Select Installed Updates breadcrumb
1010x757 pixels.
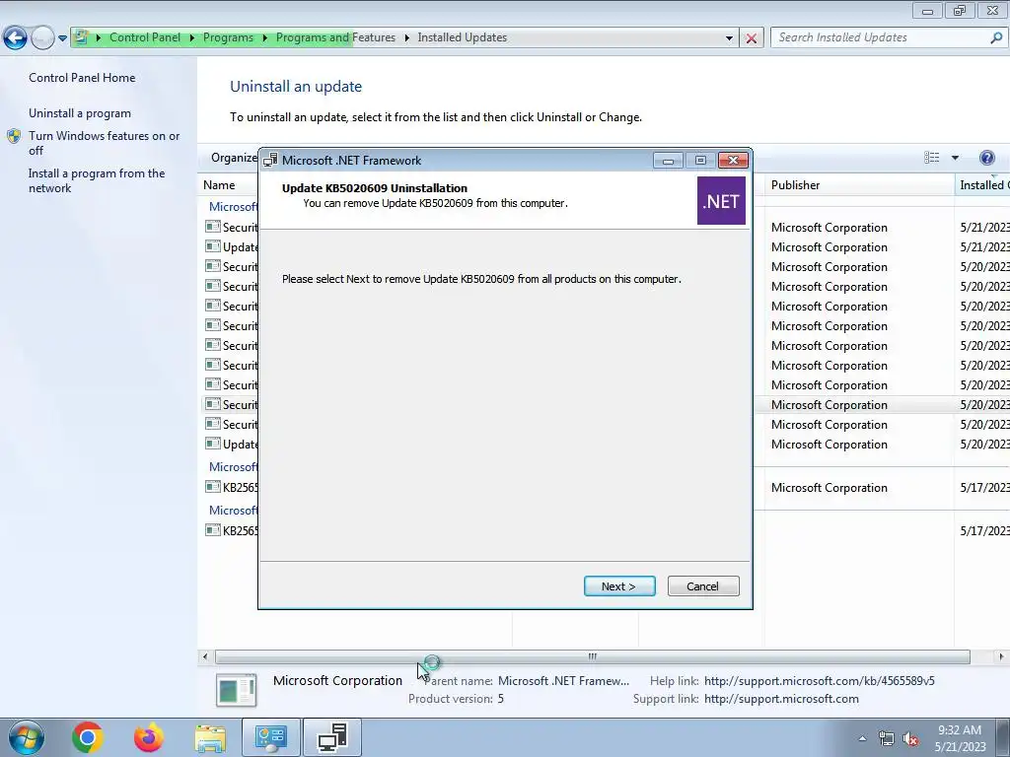pos(462,37)
